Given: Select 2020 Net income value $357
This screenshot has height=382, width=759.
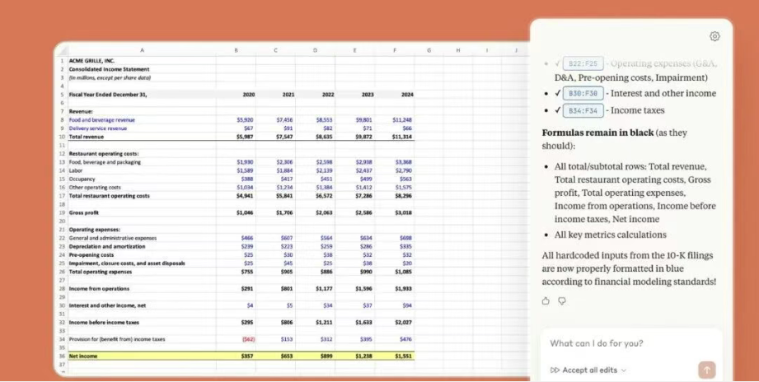Looking at the screenshot, I should point(247,356).
